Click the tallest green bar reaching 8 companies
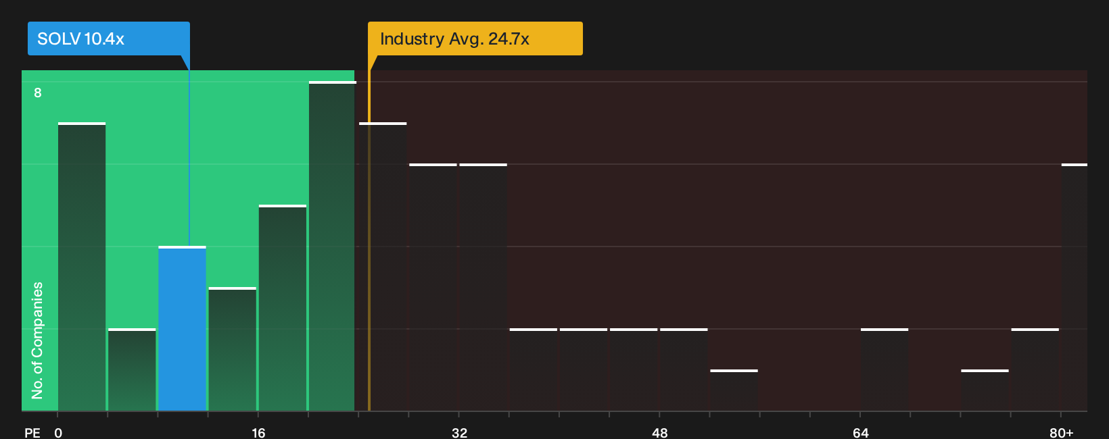The image size is (1109, 439). [x=332, y=246]
